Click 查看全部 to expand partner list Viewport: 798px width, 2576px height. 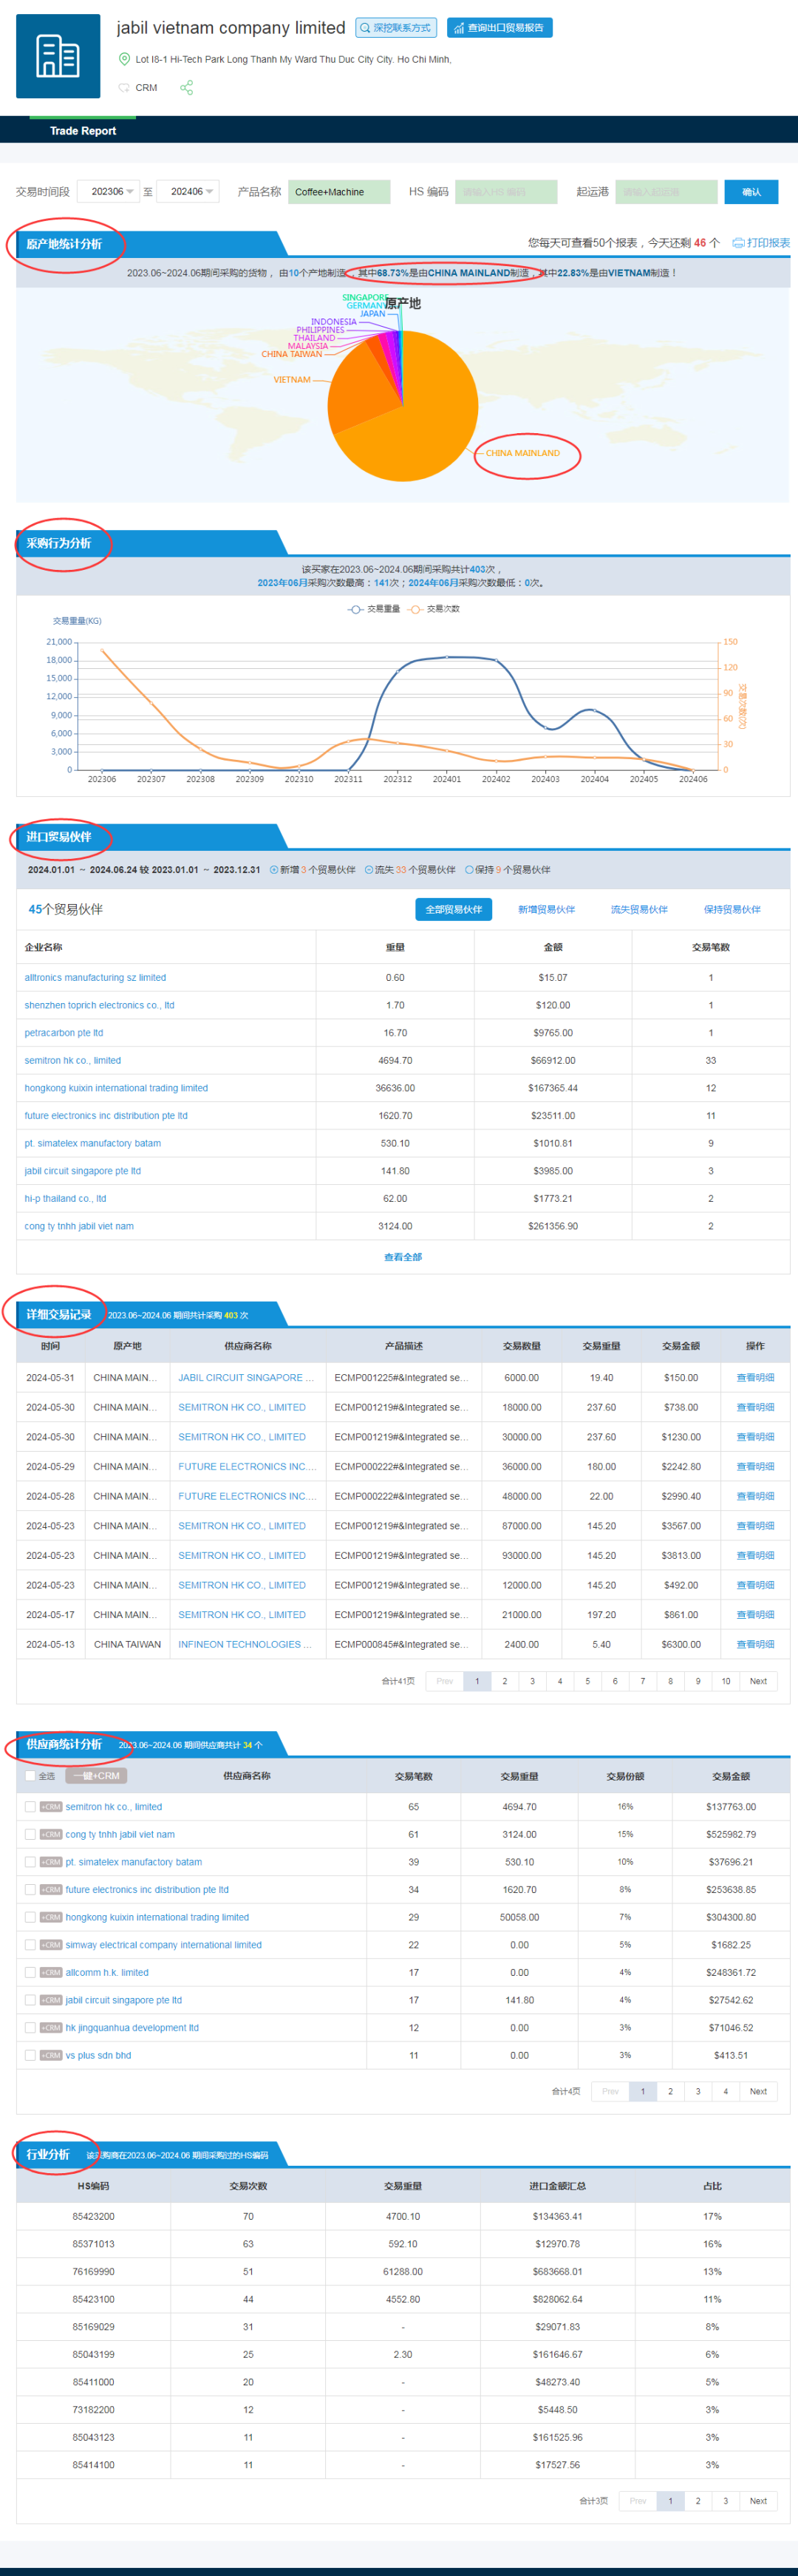(x=402, y=1257)
